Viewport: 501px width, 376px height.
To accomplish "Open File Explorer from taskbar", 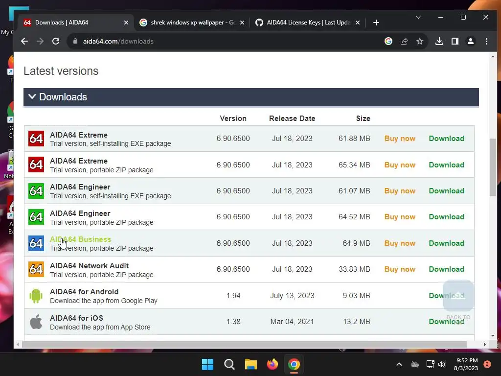I will pos(251,364).
